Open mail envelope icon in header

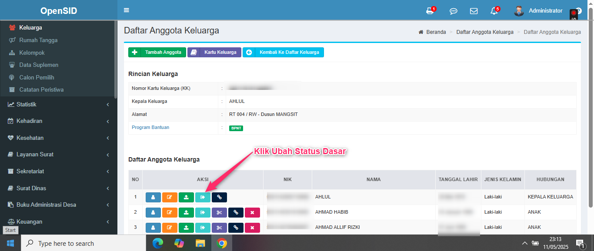click(x=474, y=11)
